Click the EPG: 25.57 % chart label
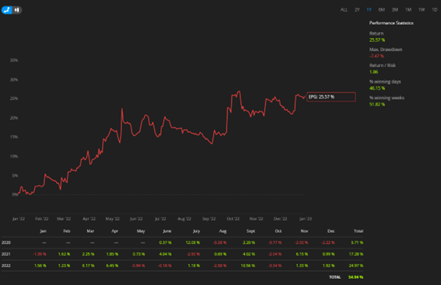The height and width of the screenshot is (285, 441). pos(331,97)
